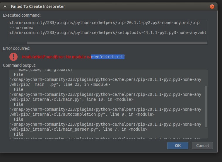Click the Cancel button
Viewport: 222px width, 162px height.
[202, 146]
